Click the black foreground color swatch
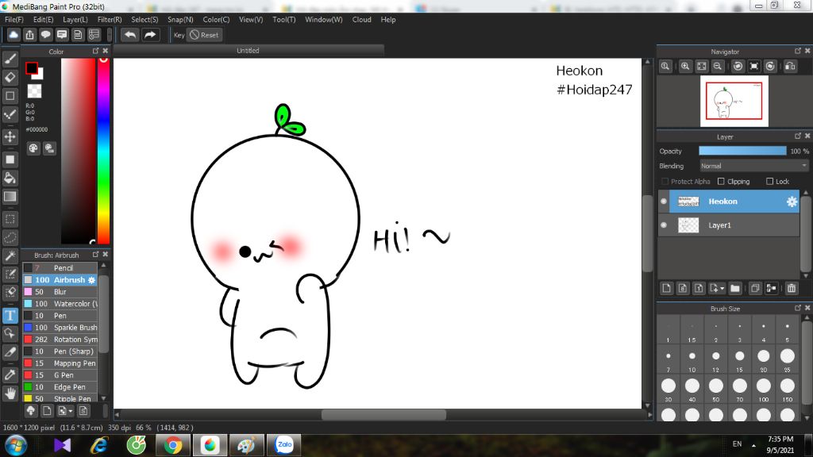Screen dimensions: 813x457 point(32,68)
